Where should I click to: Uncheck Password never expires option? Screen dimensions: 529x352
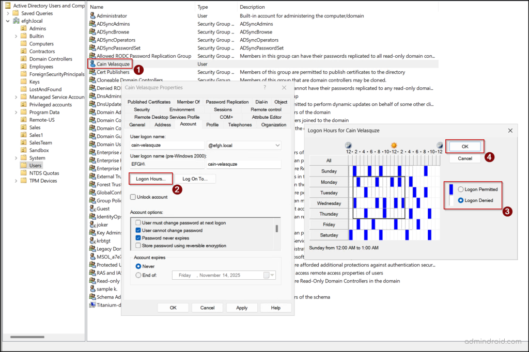[x=138, y=238]
